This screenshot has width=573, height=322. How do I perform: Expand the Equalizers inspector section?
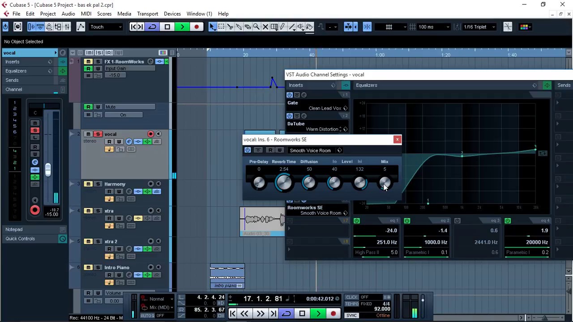tap(16, 71)
